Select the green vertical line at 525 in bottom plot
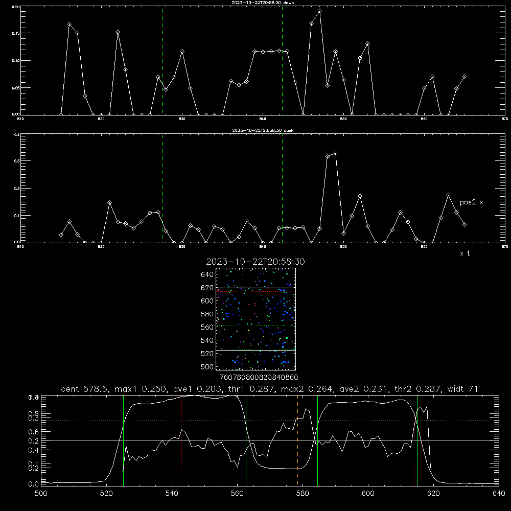Screen dimensions: 511x511 pyautogui.click(x=124, y=440)
